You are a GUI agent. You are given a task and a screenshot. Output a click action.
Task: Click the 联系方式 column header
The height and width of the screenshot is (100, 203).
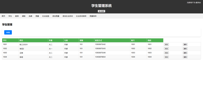tap(112, 40)
